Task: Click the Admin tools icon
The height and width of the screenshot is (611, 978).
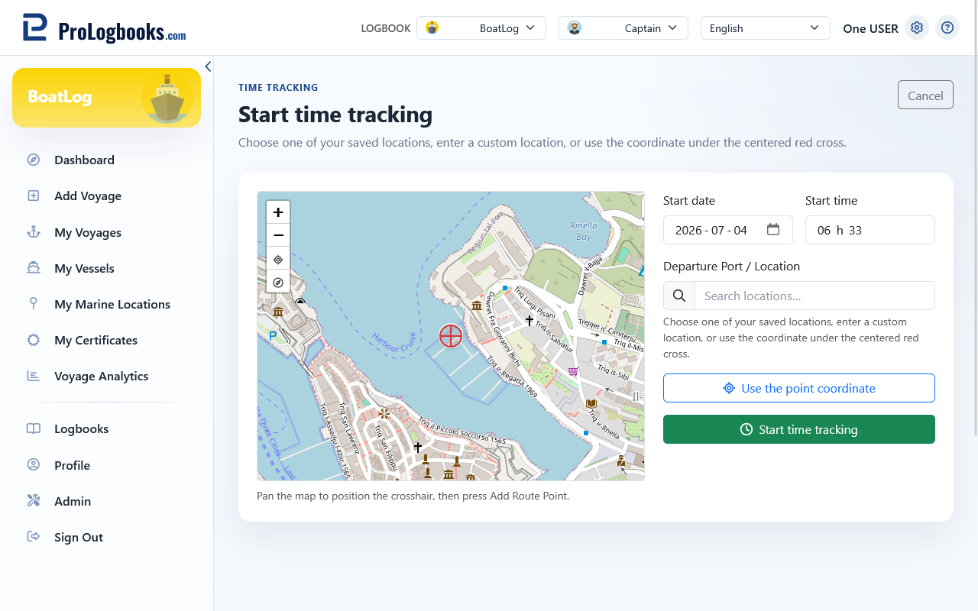Action: [x=34, y=501]
